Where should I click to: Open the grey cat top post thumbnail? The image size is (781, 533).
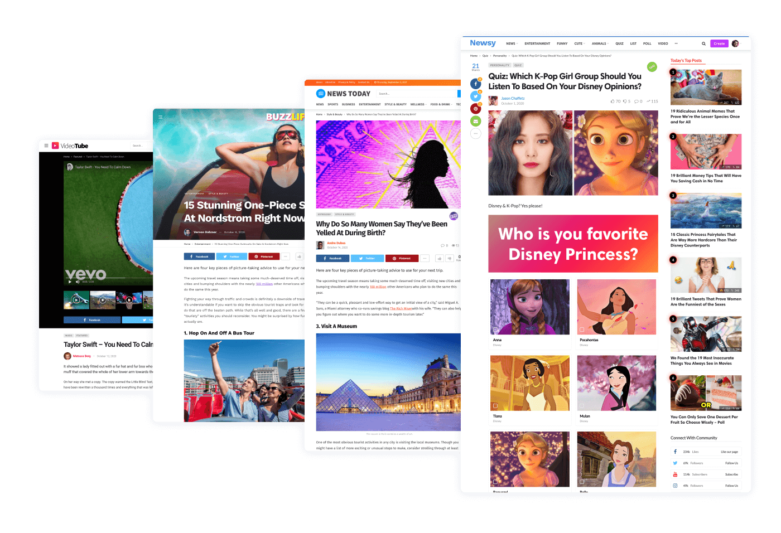coord(706,88)
